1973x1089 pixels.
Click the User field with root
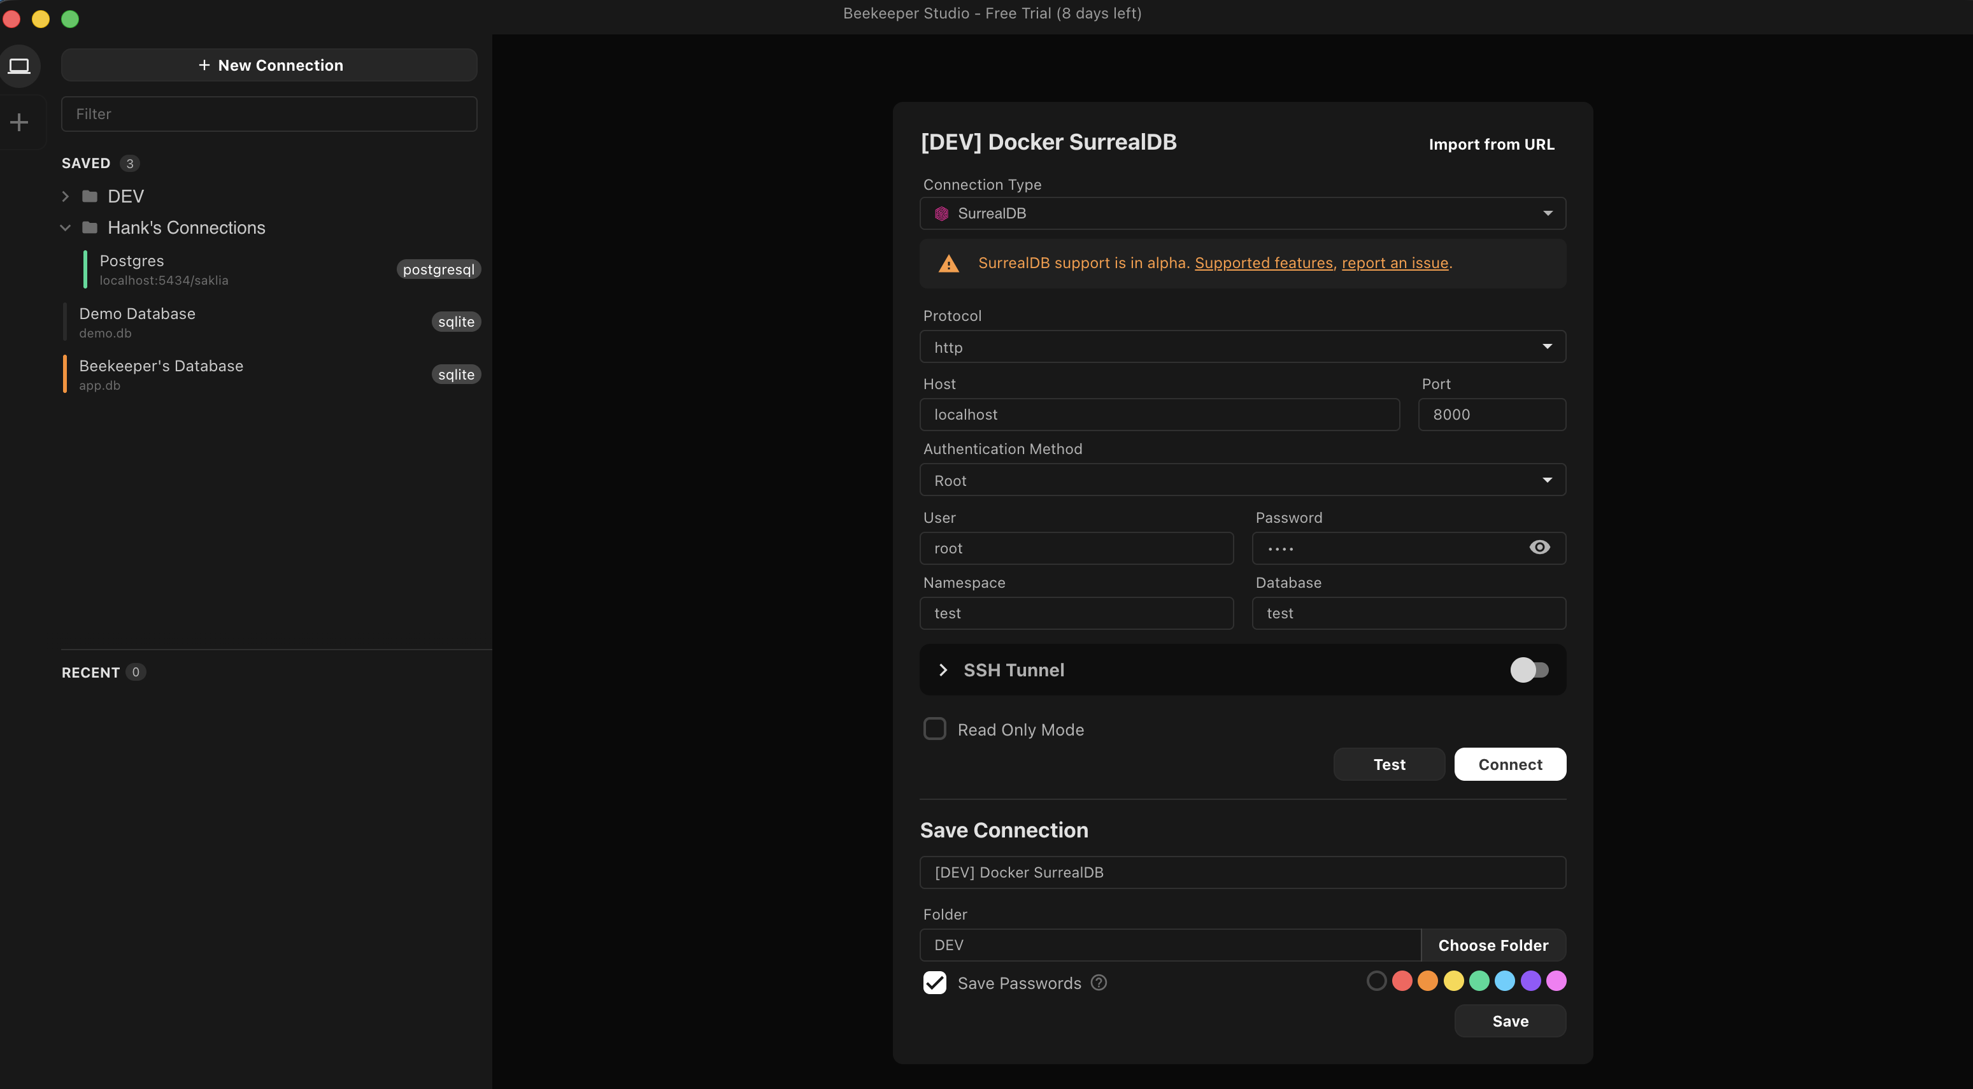coord(1076,548)
